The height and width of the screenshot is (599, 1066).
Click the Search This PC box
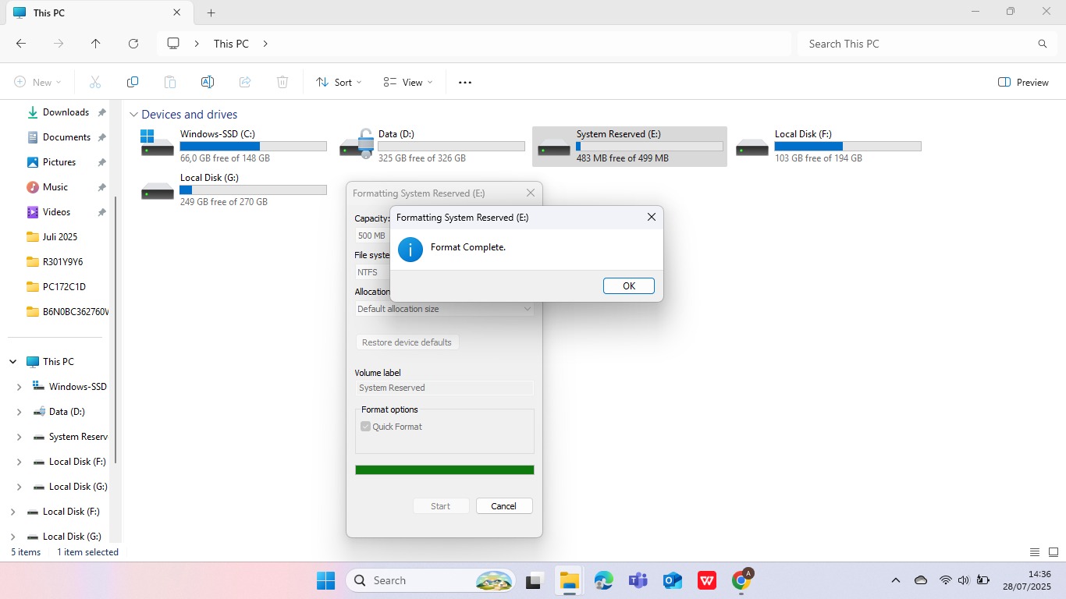click(x=926, y=44)
